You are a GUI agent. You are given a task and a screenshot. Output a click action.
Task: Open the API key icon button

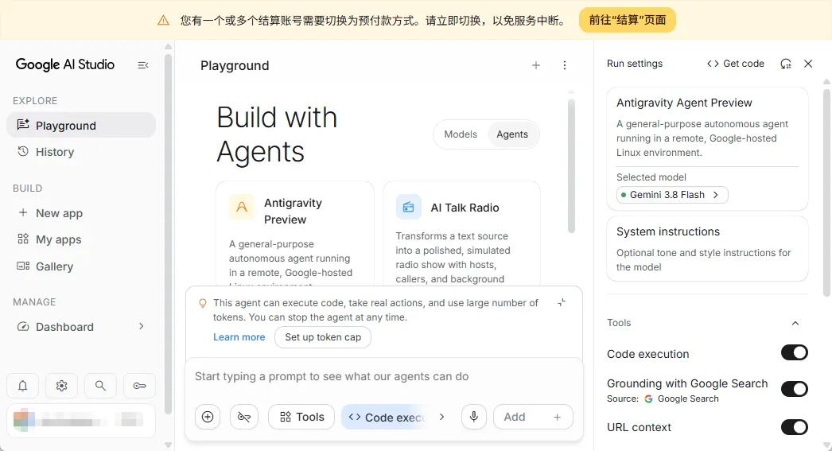tap(139, 386)
